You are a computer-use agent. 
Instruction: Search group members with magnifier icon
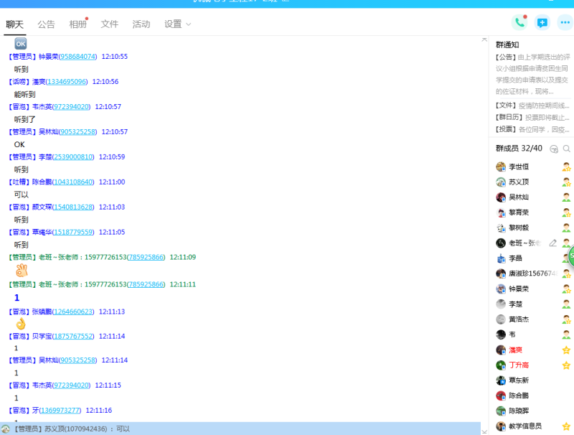pyautogui.click(x=566, y=149)
